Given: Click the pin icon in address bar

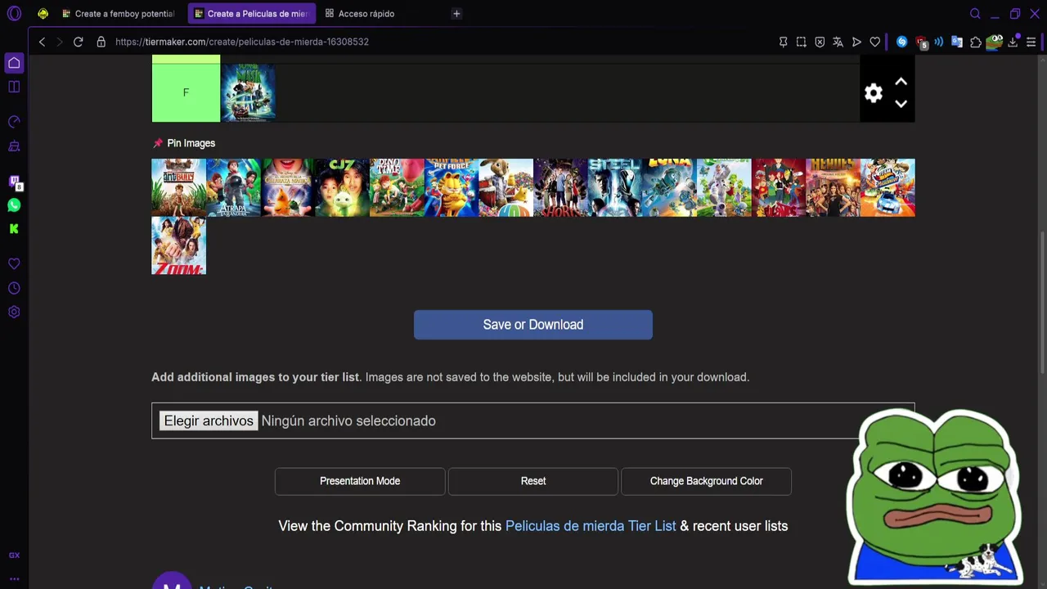Looking at the screenshot, I should pos(783,42).
